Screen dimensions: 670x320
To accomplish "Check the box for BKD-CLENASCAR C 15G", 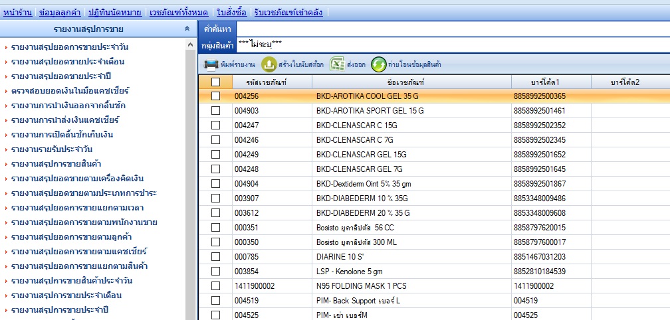I will 216,125.
